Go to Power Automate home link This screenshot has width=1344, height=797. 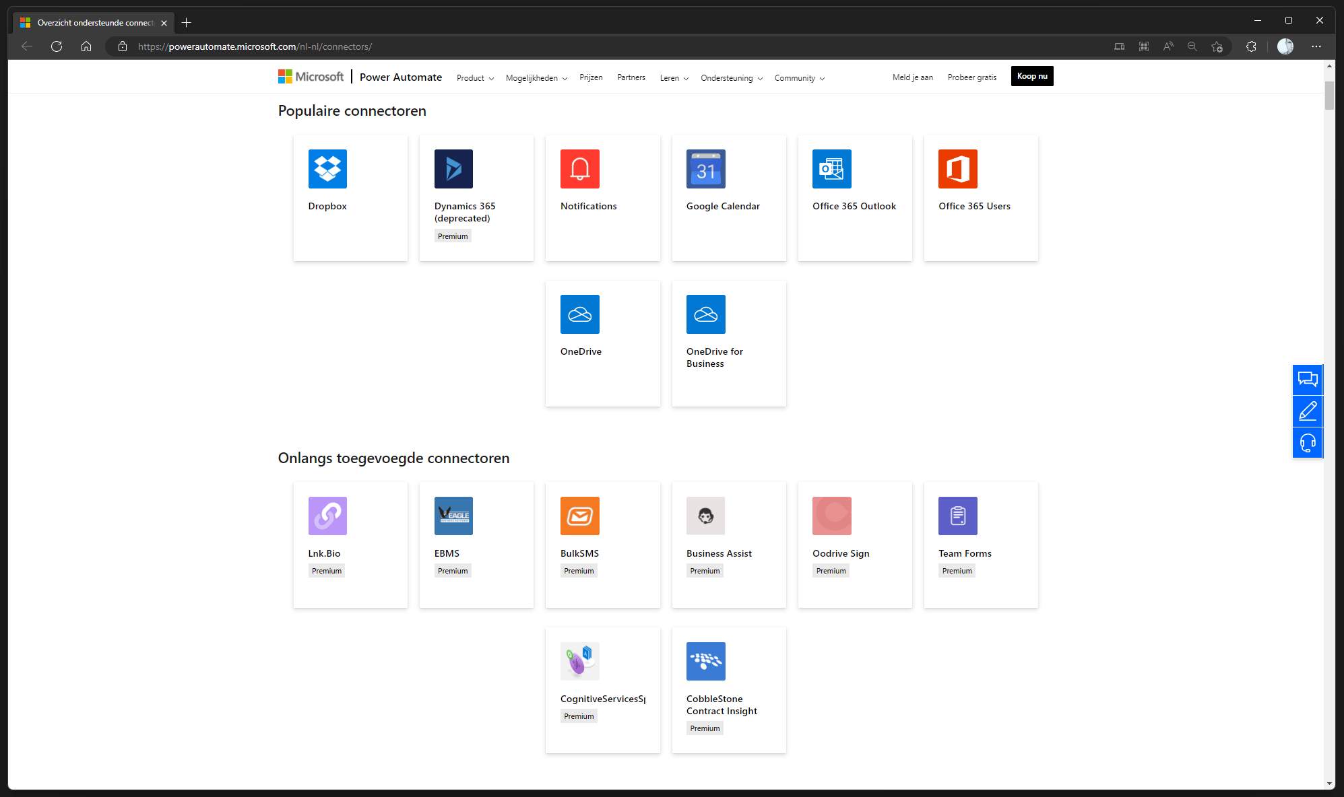[x=401, y=77]
